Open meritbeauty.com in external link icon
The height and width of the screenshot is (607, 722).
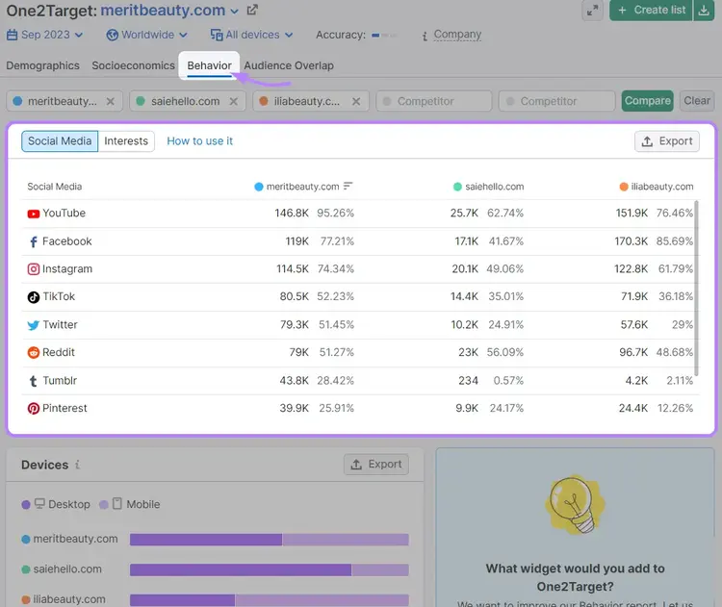coord(252,10)
